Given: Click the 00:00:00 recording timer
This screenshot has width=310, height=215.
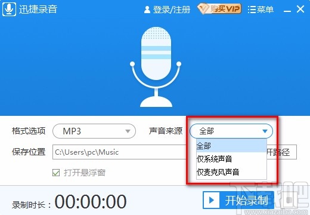Looking at the screenshot, I should pyautogui.click(x=91, y=202).
